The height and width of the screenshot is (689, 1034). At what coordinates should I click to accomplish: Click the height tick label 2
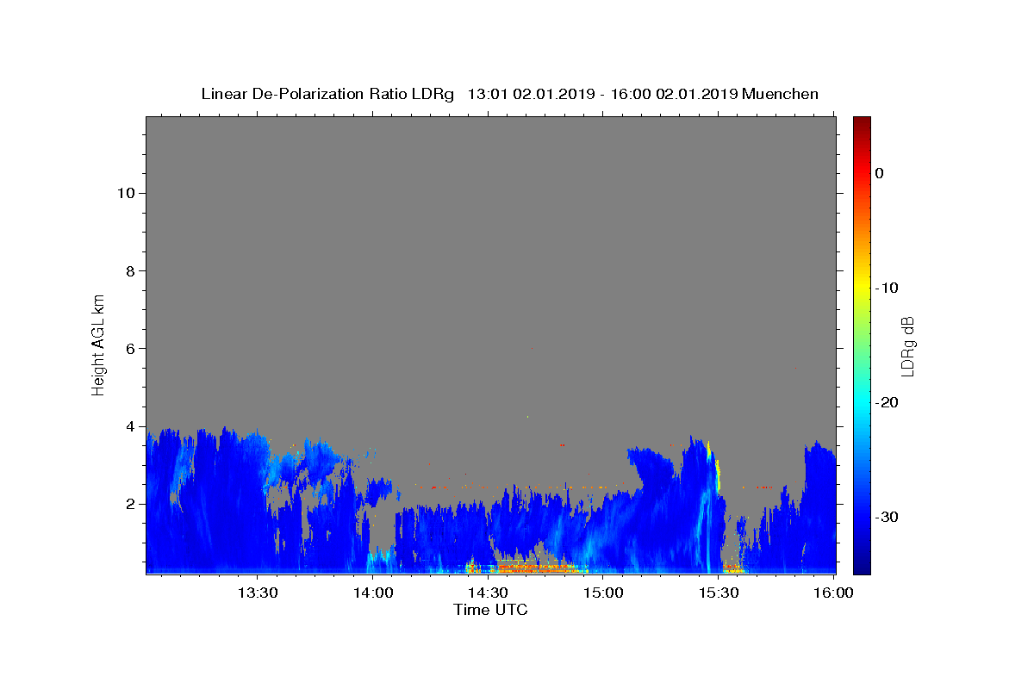pos(129,504)
